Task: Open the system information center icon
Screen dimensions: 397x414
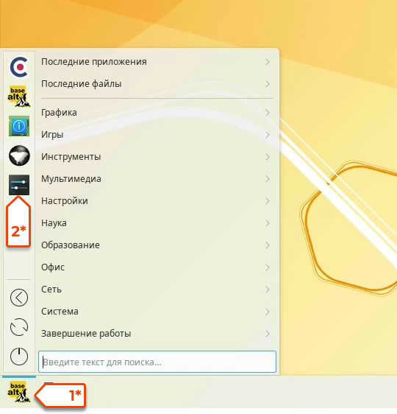Action: (19, 126)
